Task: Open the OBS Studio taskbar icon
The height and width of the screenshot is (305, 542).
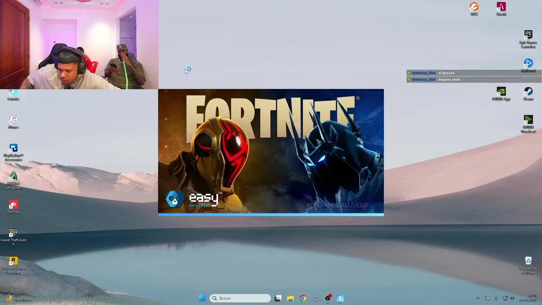Action: [328, 298]
